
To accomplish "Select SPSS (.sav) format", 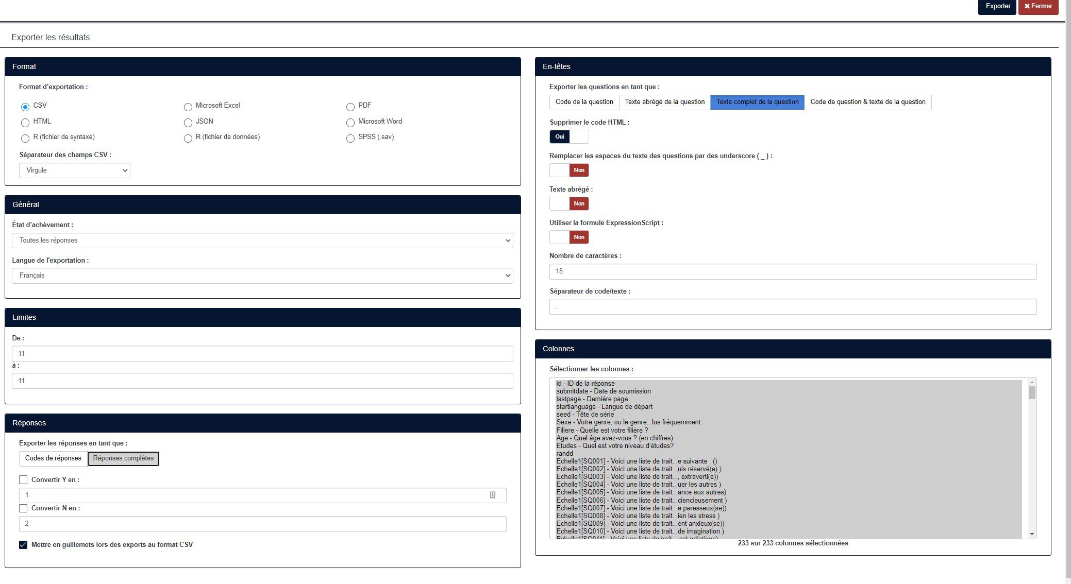I will pos(350,138).
